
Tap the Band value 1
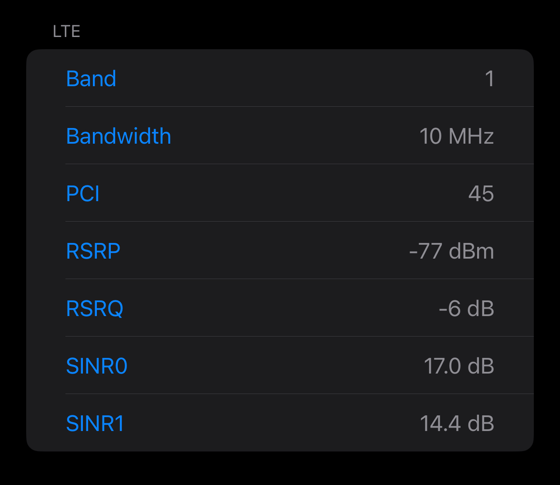pos(489,79)
